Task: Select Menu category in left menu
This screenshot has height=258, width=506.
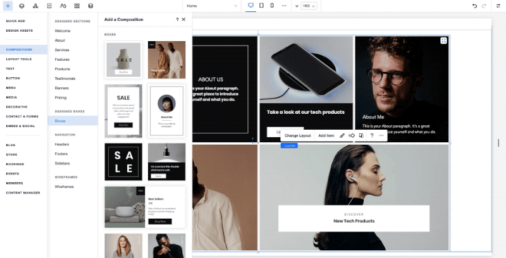Action: (x=11, y=88)
